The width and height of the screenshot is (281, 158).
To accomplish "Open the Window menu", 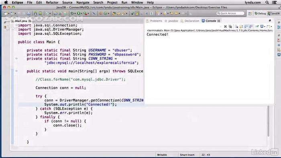I will [137, 2].
